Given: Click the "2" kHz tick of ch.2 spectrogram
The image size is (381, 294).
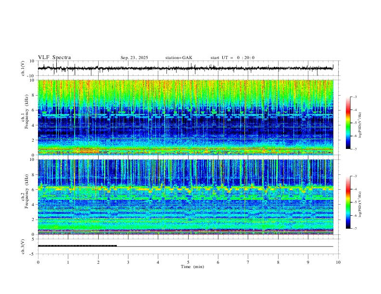Looking at the screenshot, I should [34, 220].
